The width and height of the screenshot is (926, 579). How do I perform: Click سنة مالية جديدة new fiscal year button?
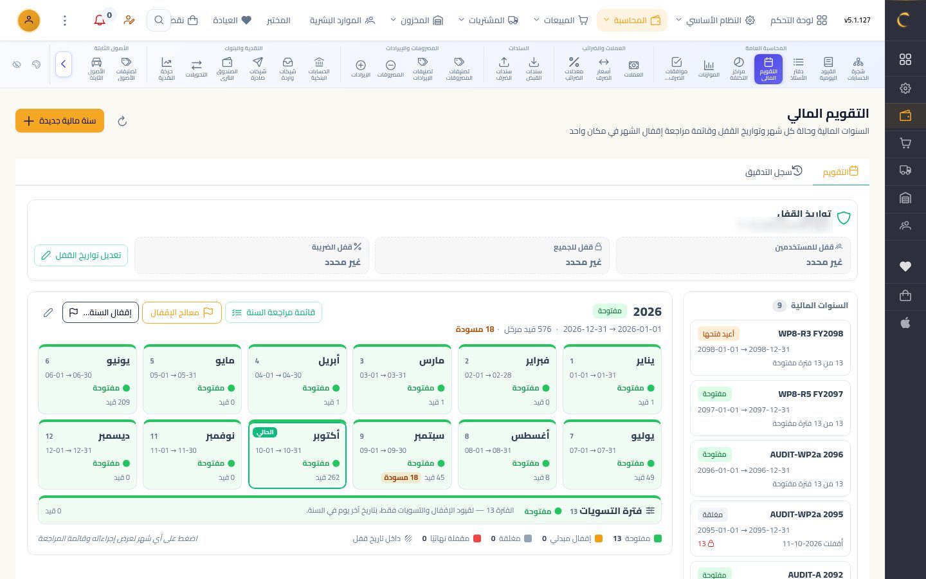pos(60,121)
